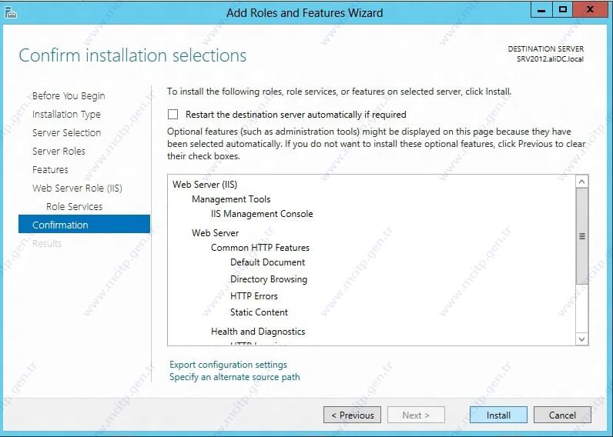This screenshot has height=437, width=613.
Task: Open the Web Server Role (IIS) step
Action: 77,188
